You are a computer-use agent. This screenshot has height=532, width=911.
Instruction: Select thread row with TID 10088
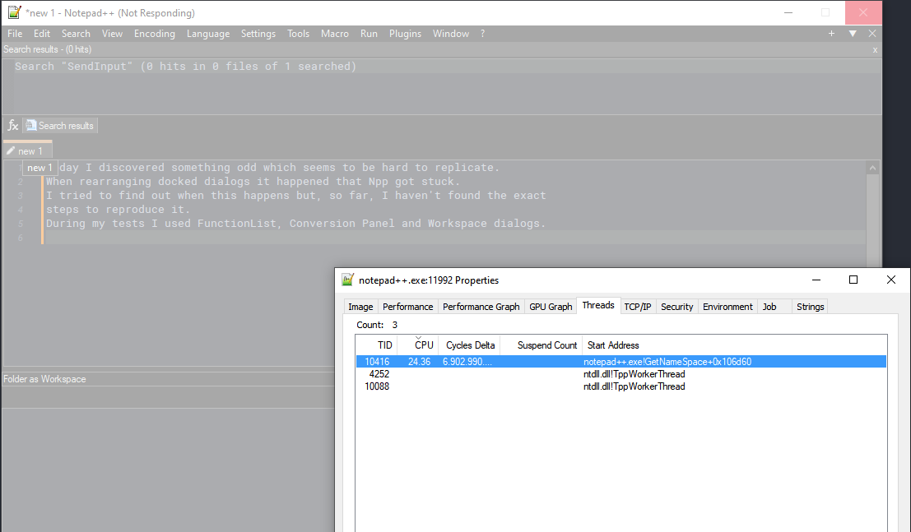[x=621, y=386]
